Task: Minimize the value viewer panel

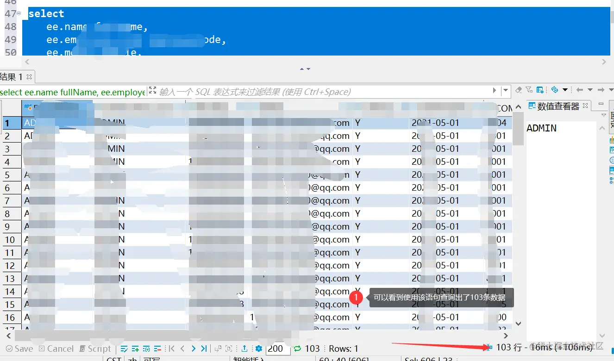Action: pyautogui.click(x=601, y=104)
